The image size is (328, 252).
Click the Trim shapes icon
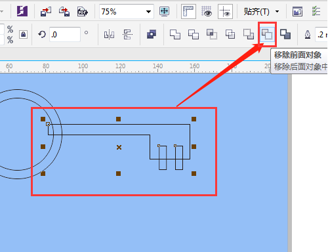pyautogui.click(x=194, y=34)
